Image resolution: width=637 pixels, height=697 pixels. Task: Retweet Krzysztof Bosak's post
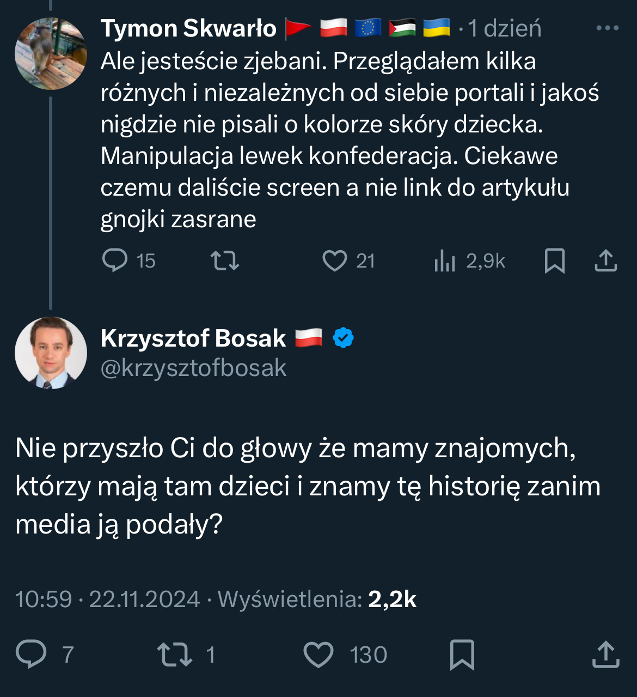pyautogui.click(x=174, y=654)
